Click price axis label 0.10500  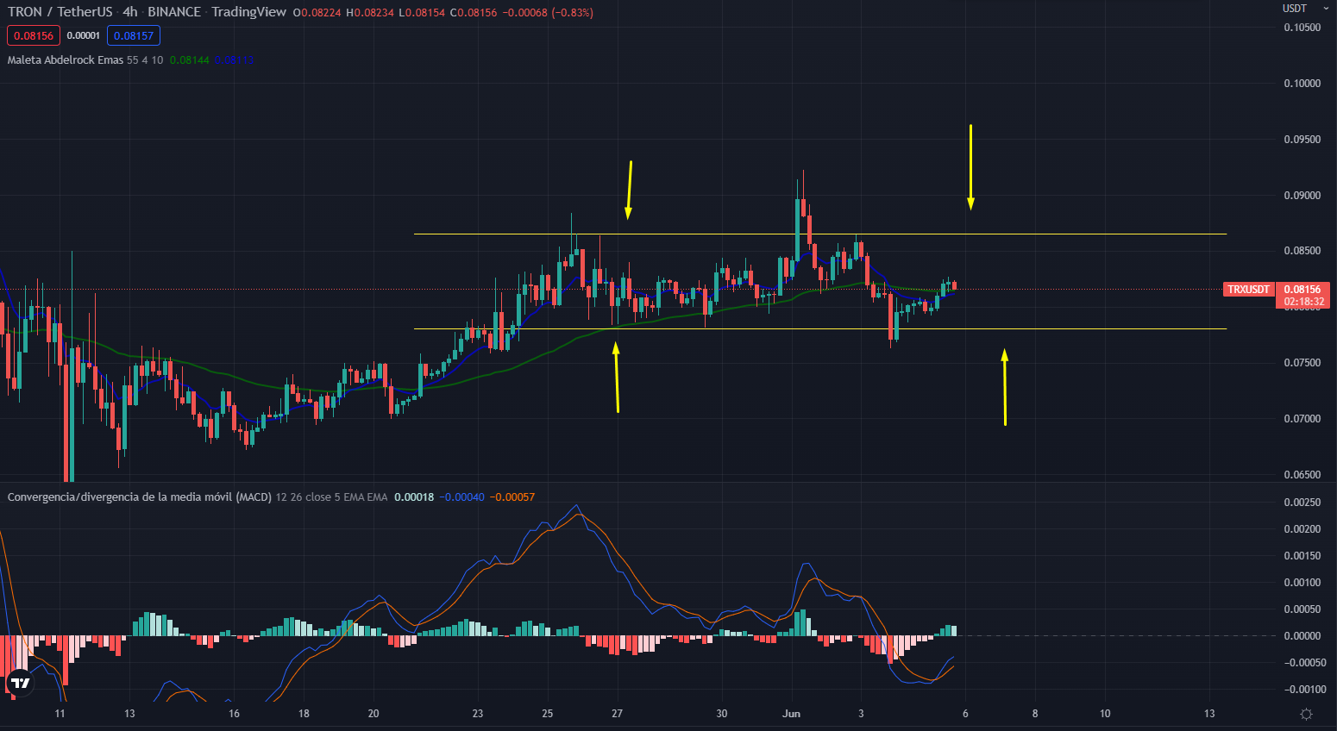[1302, 28]
